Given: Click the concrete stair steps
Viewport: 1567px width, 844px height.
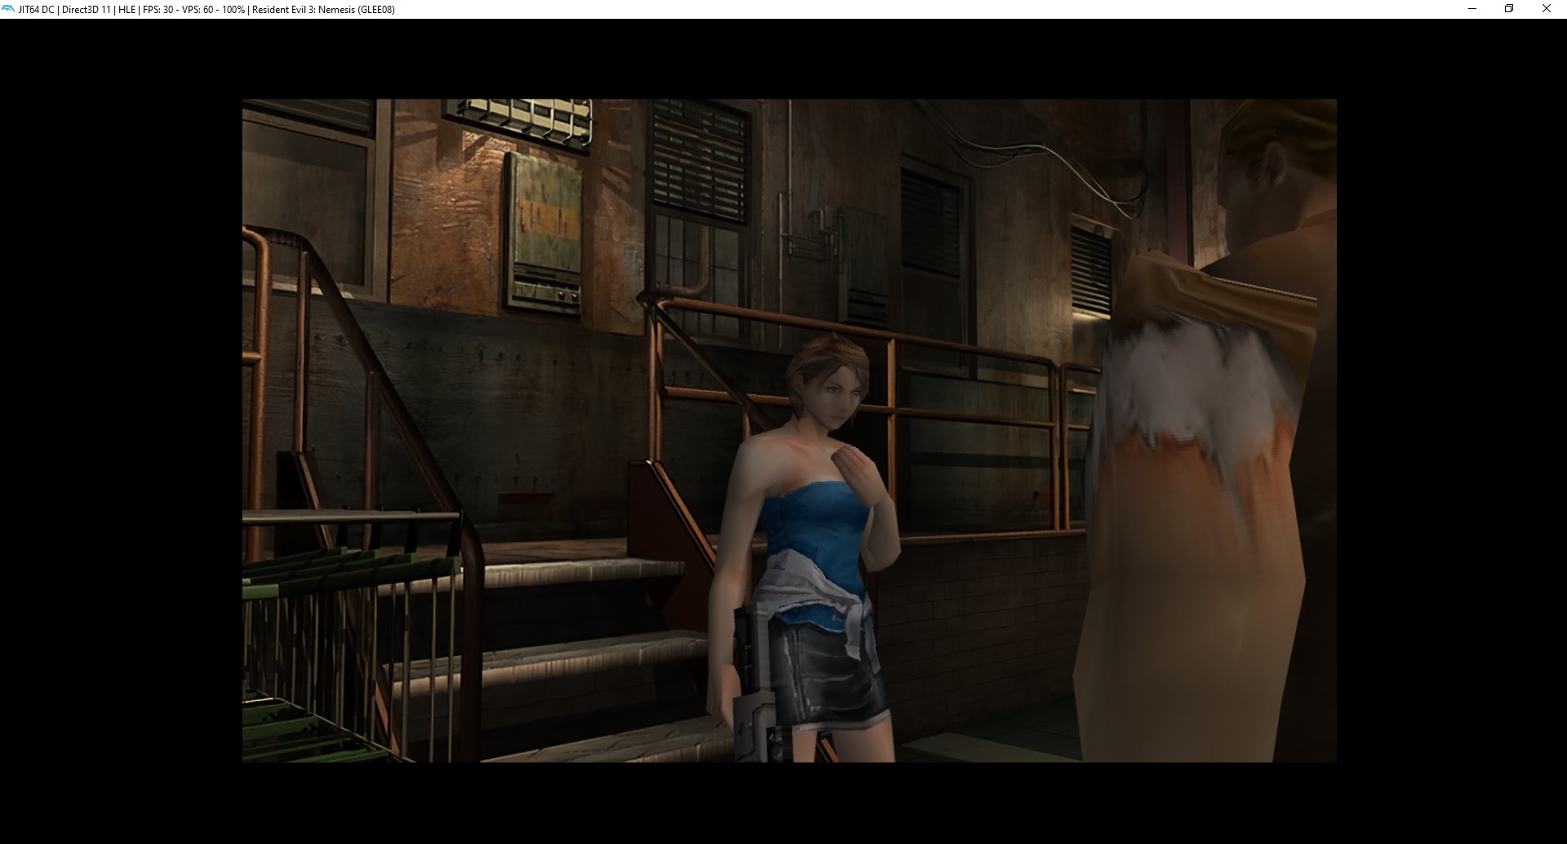Looking at the screenshot, I should (x=571, y=653).
